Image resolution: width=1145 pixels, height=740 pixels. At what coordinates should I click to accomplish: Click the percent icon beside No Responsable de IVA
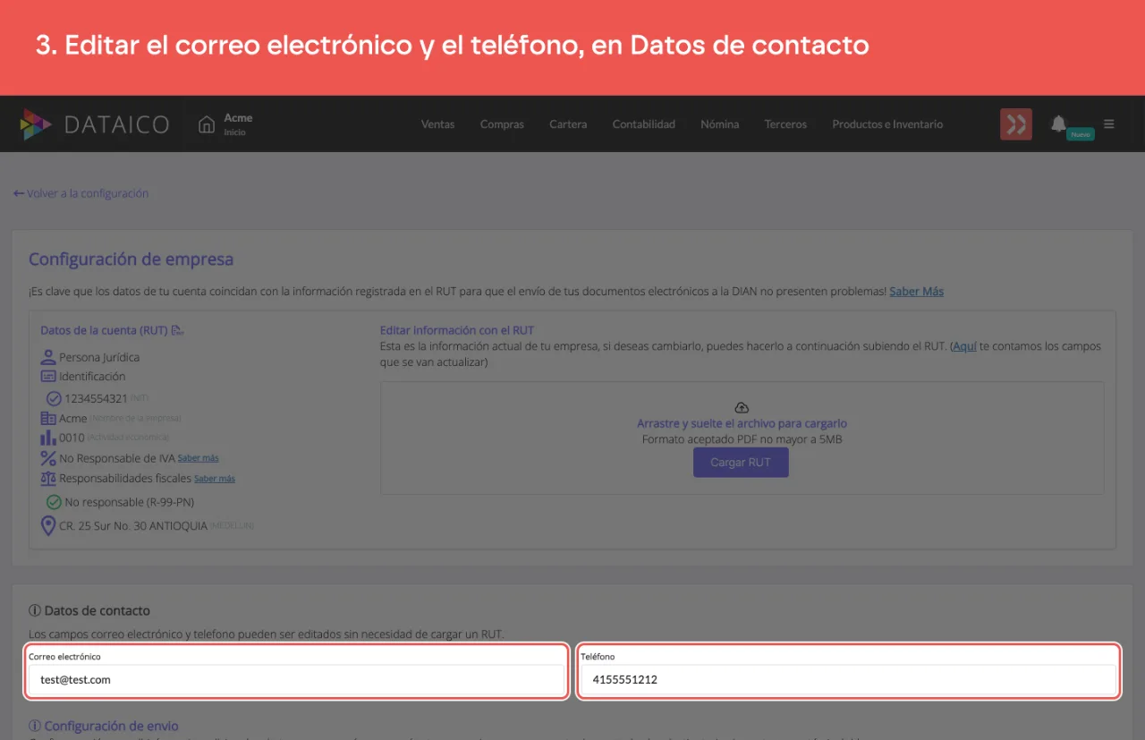click(x=48, y=458)
